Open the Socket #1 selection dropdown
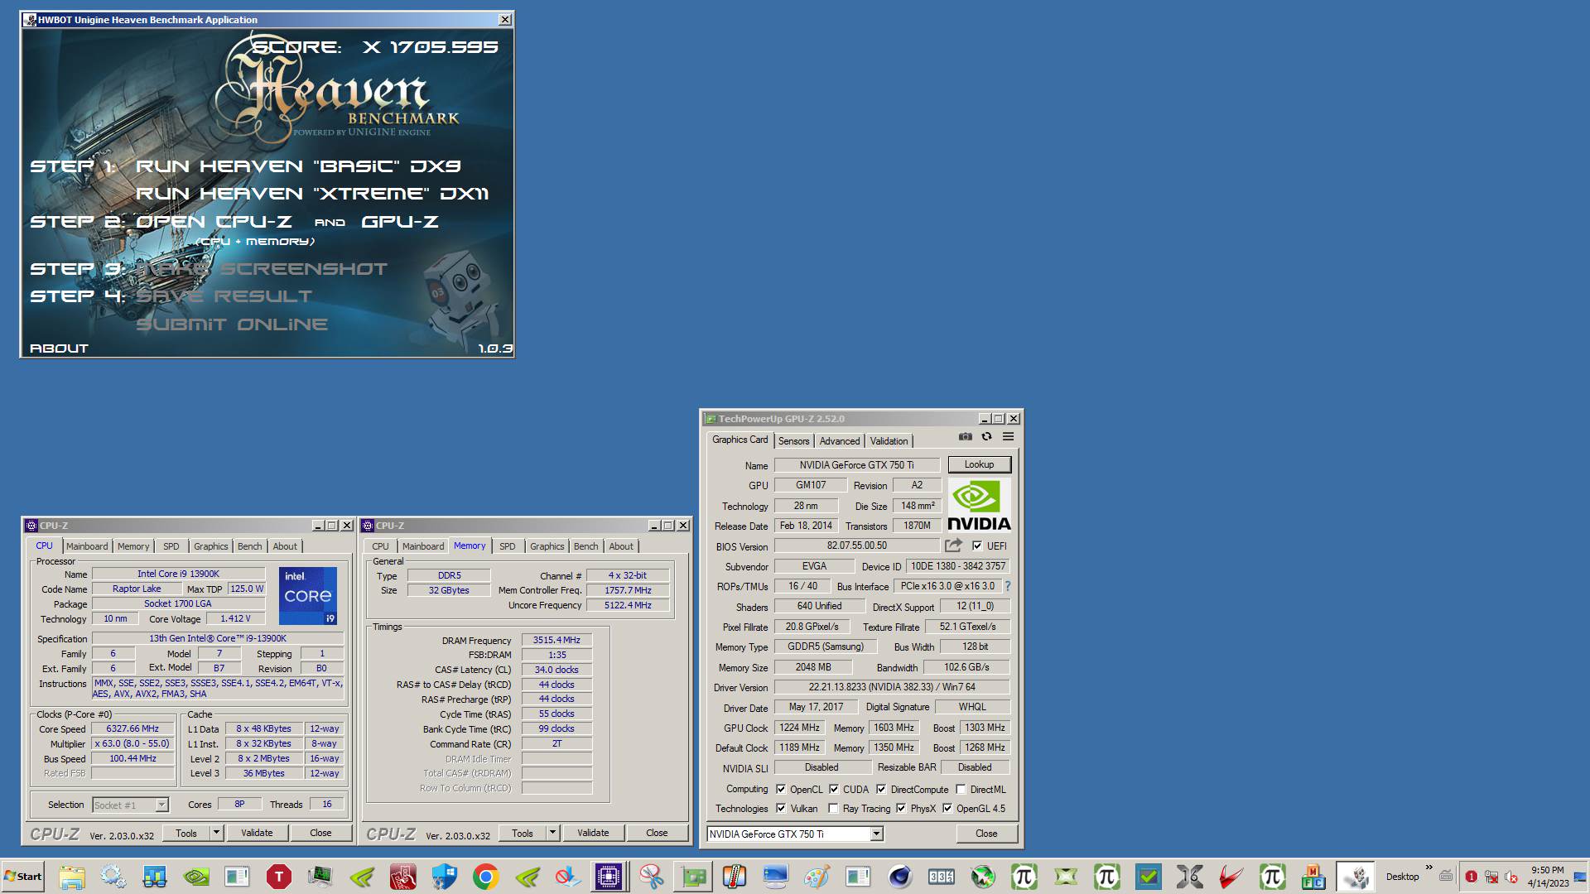 click(161, 805)
